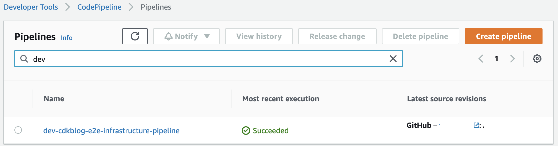Open the dev-cdkblog-e2e-infrastructure-pipeline link

[111, 131]
